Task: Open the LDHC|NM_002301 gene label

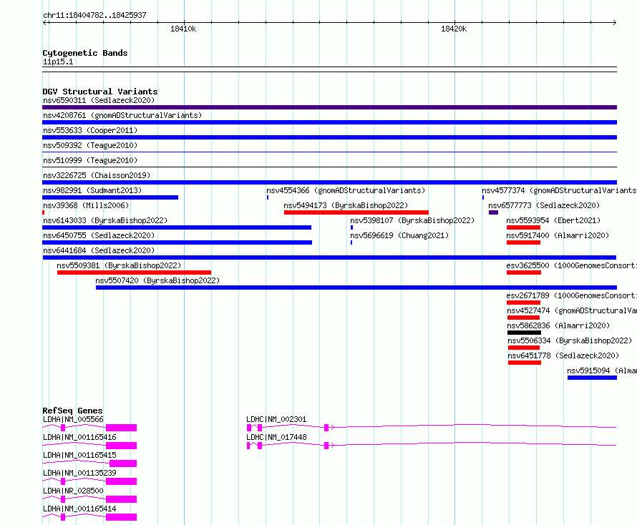Action: click(276, 419)
